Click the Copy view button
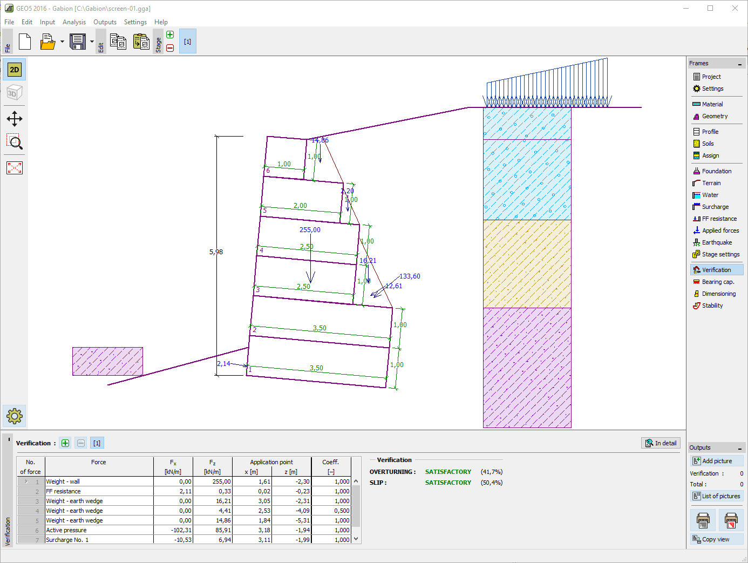748x563 pixels. (x=716, y=539)
